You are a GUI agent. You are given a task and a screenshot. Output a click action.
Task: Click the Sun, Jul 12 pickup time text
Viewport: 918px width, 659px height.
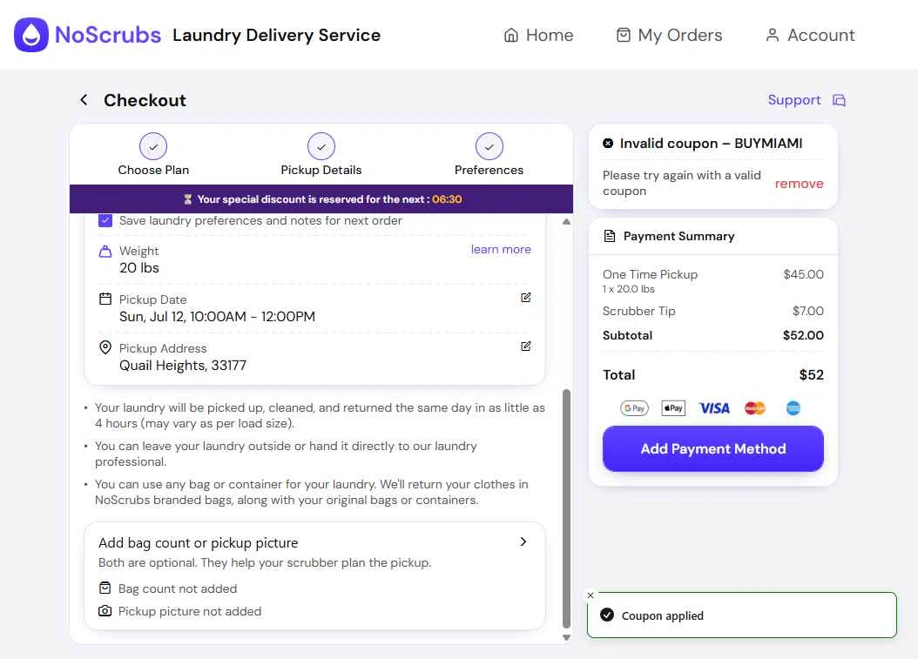click(217, 317)
